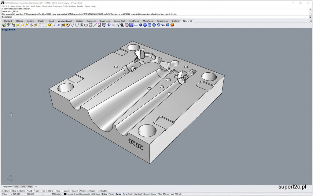Image resolution: width=313 pixels, height=196 pixels.
Task: Toggle Gumball in the status bar
Action: pos(138,194)
